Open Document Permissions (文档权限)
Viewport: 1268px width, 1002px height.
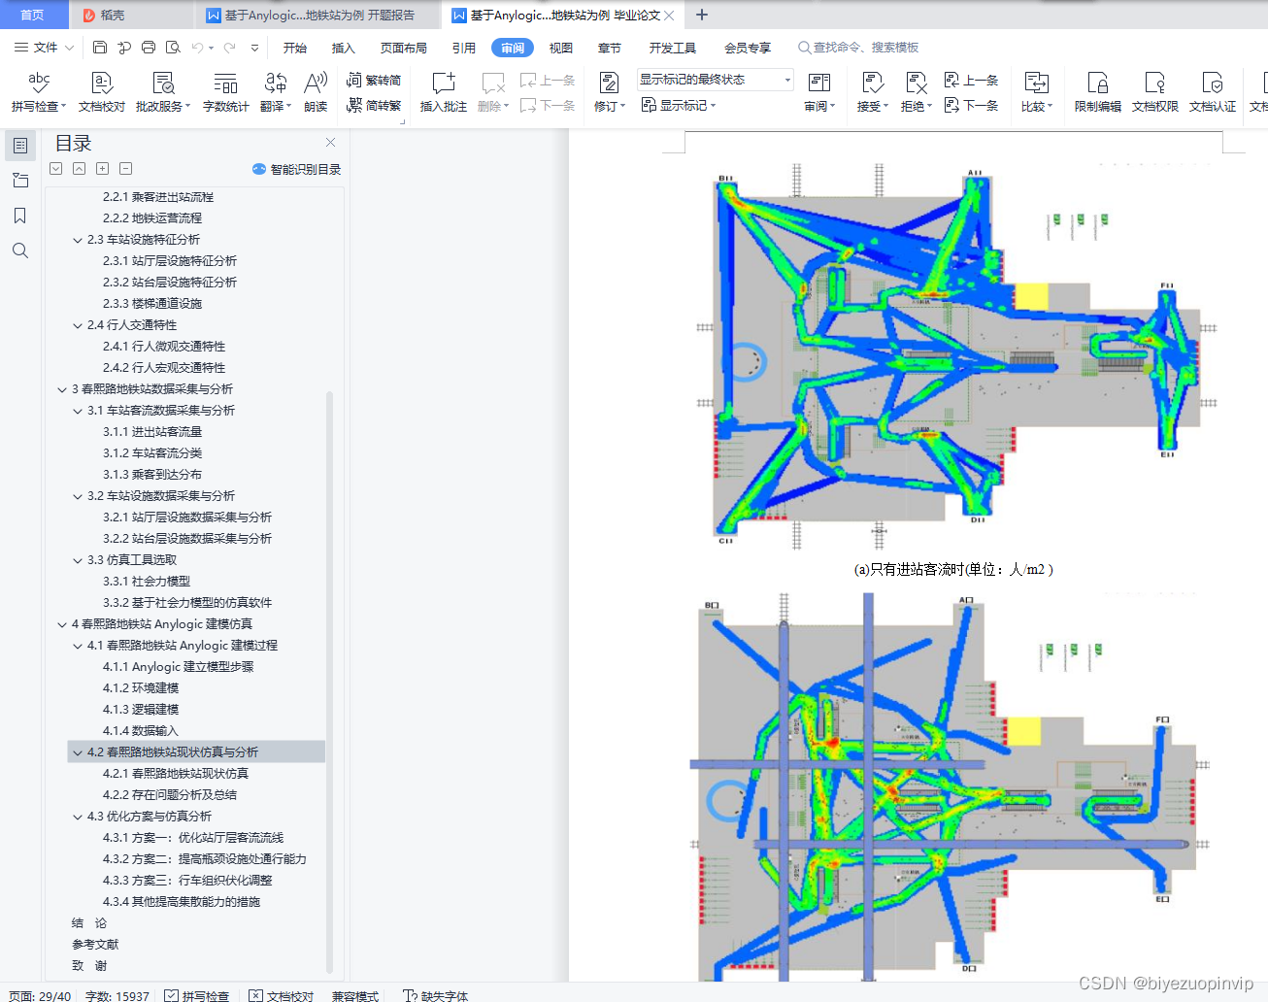pos(1155,92)
